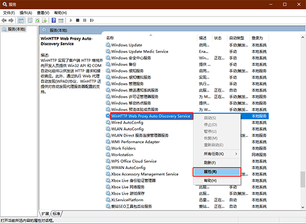
Task: Toggle the show/hide console tree icon
Action: 21,20
